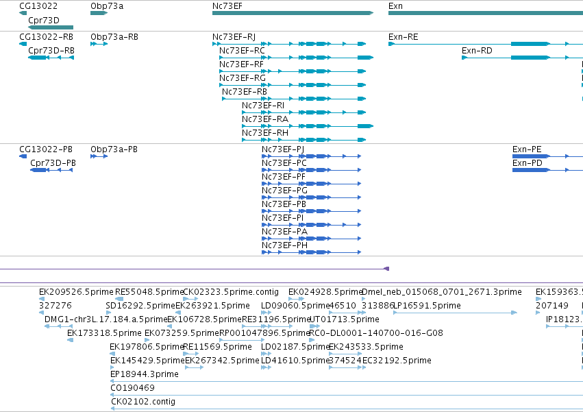Click the Cpr73D gene bar

tap(51, 27)
